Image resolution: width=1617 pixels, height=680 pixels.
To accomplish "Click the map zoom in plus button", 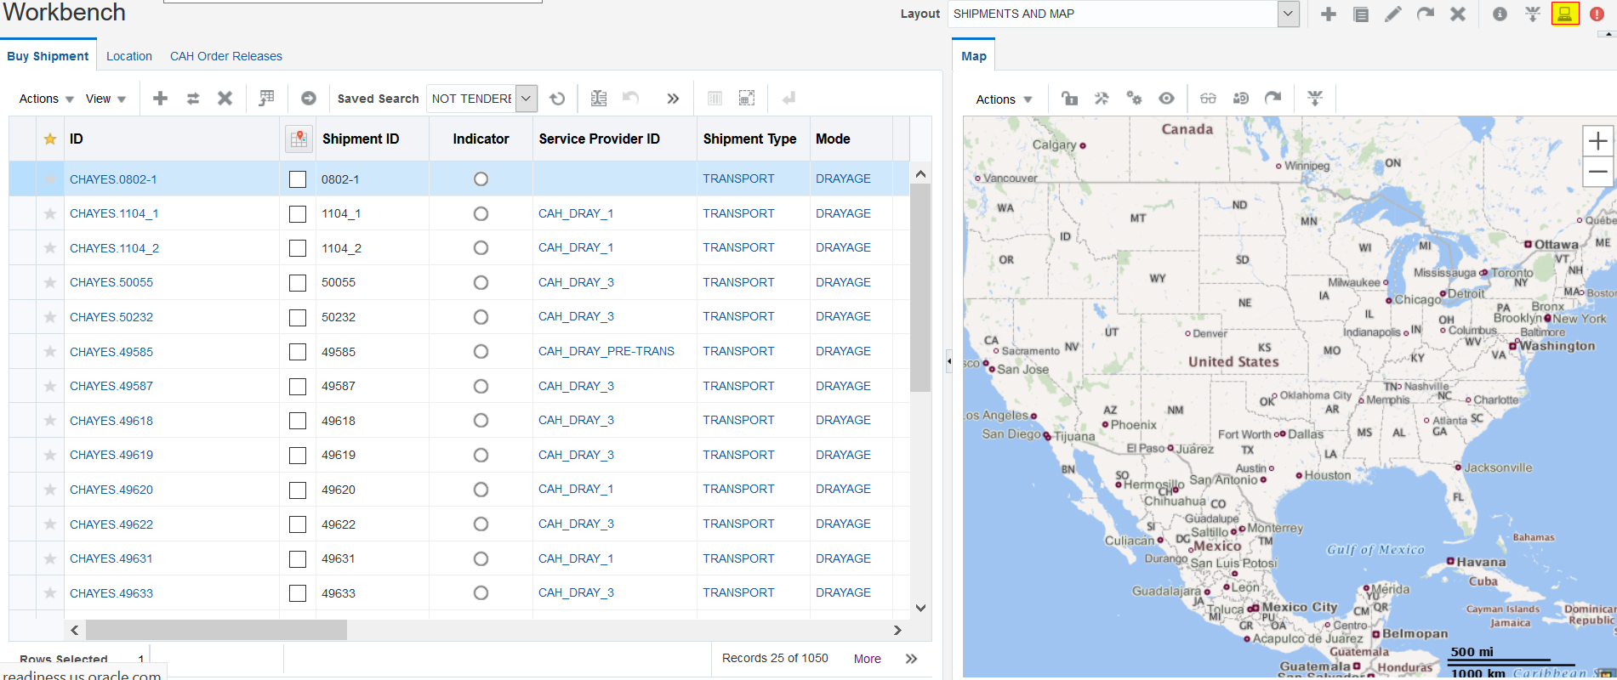I will [1597, 140].
